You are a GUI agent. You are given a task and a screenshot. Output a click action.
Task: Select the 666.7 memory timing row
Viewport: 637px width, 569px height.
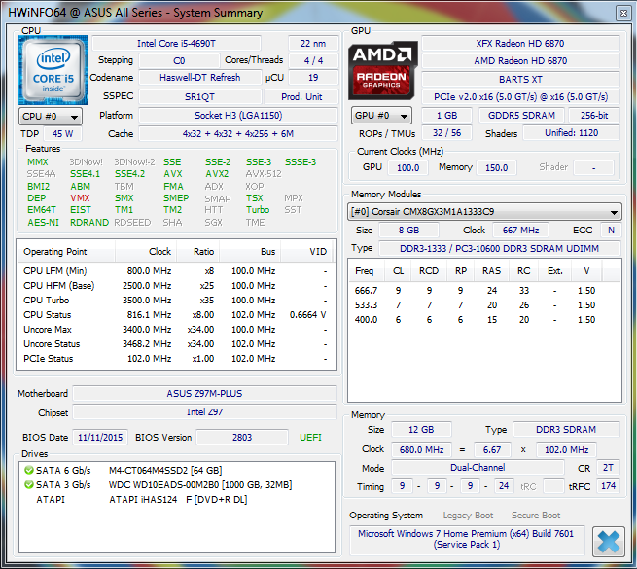pyautogui.click(x=484, y=291)
